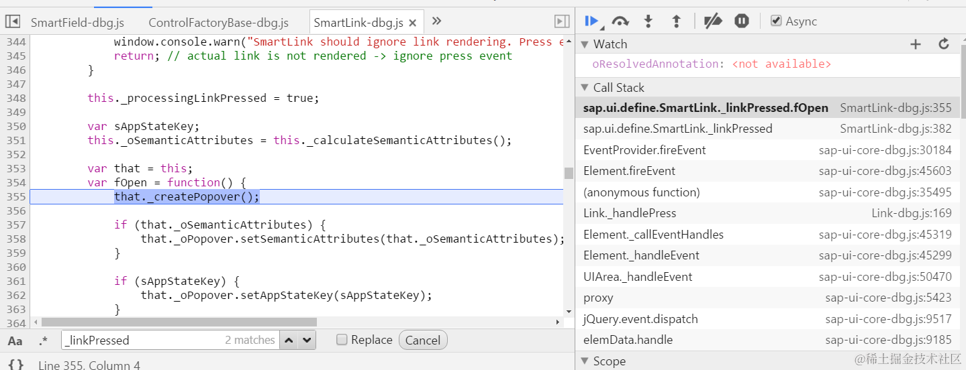Step out of current function
This screenshot has width=966, height=370.
677,21
